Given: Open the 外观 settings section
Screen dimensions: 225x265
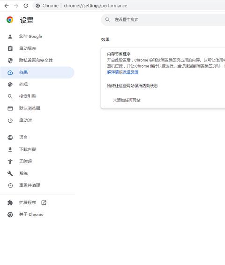Looking at the screenshot, I should 37,84.
